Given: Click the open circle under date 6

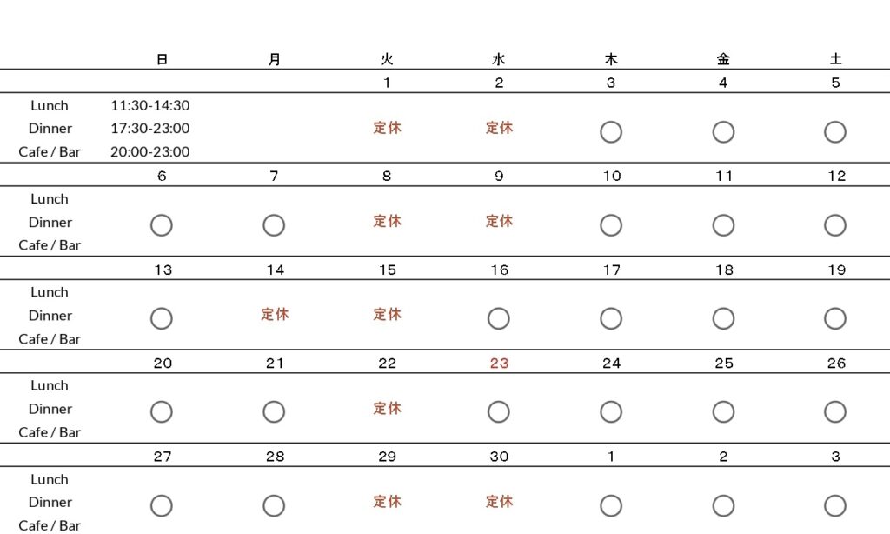Looking at the screenshot, I should tap(162, 225).
